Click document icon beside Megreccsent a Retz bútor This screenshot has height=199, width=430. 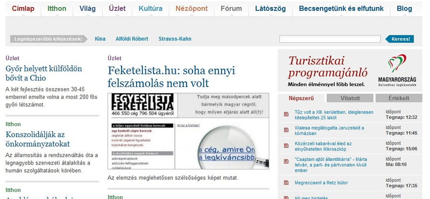[286, 182]
